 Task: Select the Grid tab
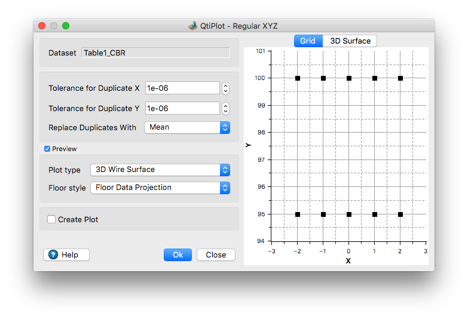[308, 41]
